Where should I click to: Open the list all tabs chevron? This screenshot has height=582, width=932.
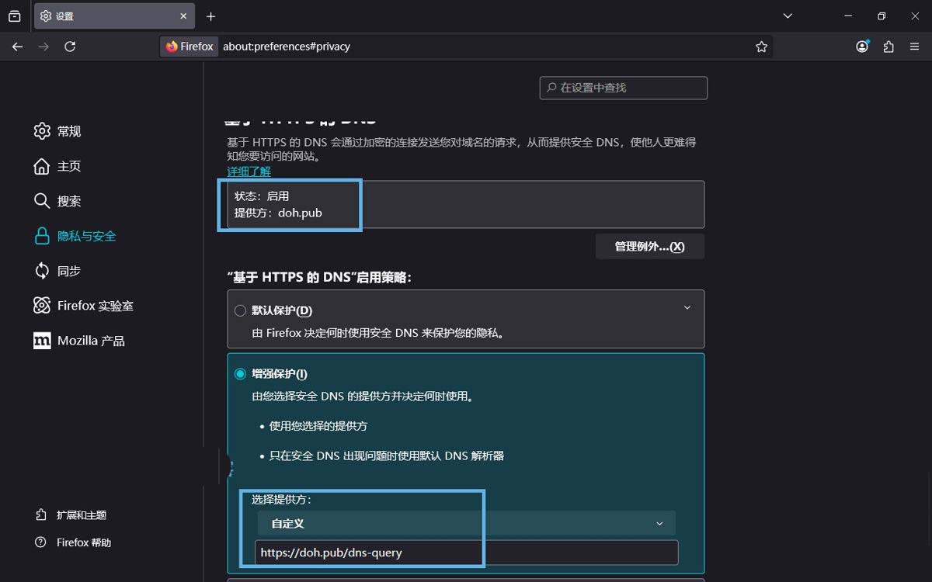click(x=788, y=16)
